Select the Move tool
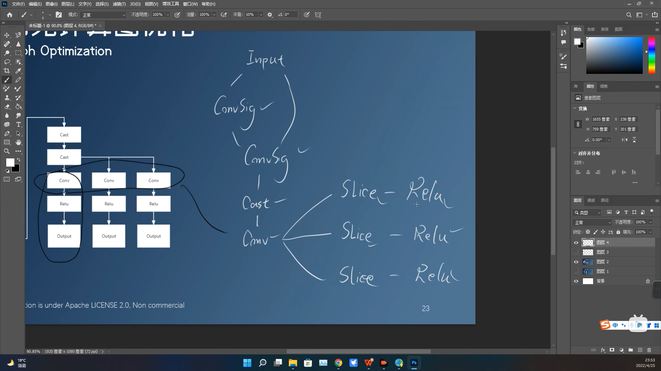This screenshot has width=661, height=371. [x=7, y=35]
